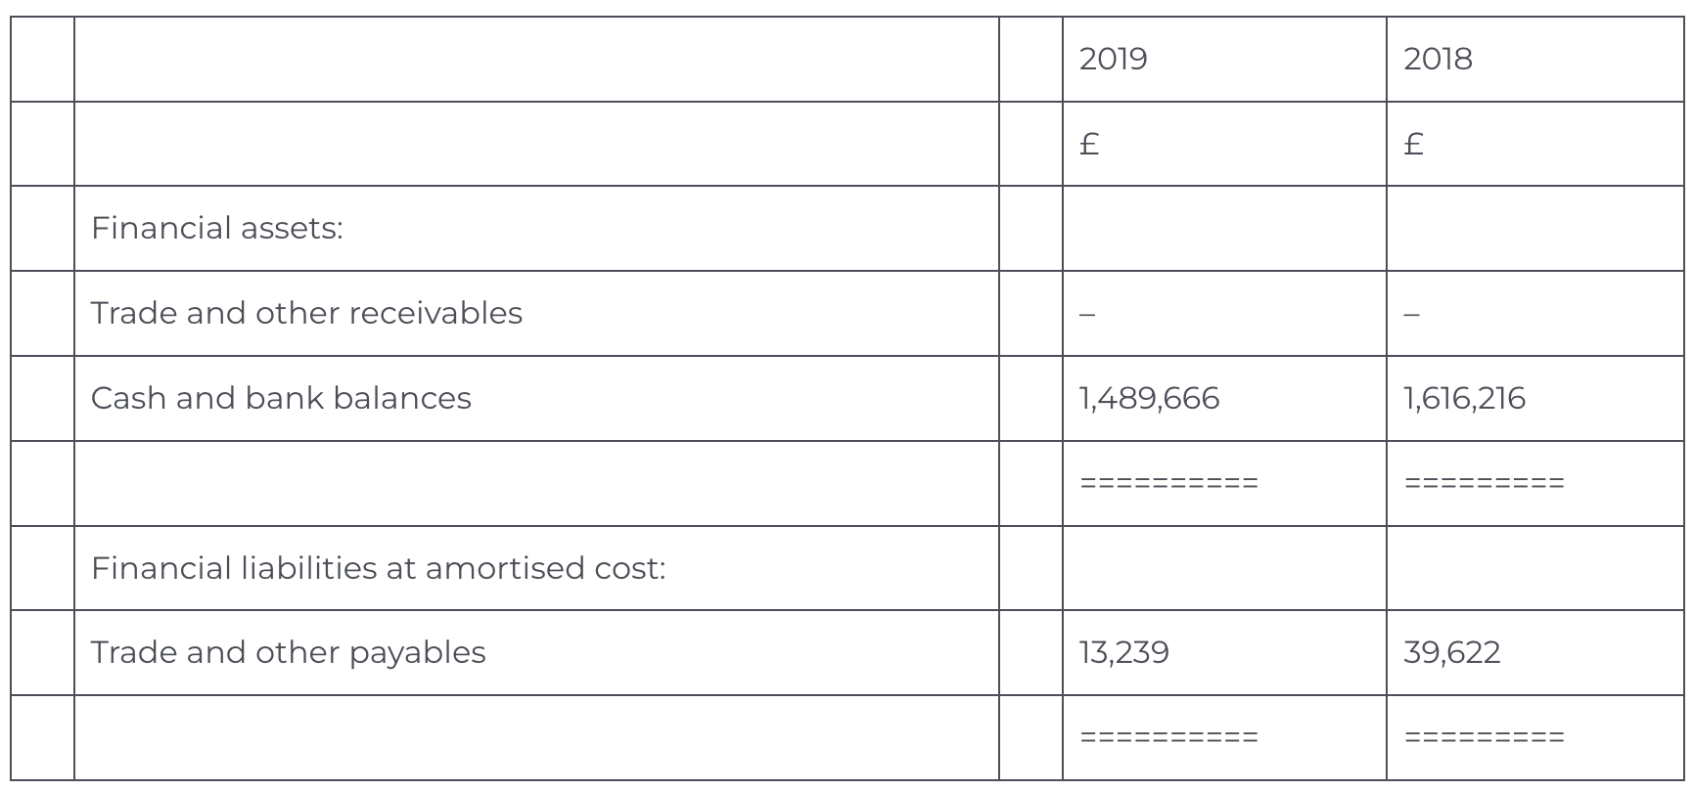Image resolution: width=1693 pixels, height=790 pixels.
Task: Click empty 2019 cell in Financial assets row
Action: [x=1223, y=229]
